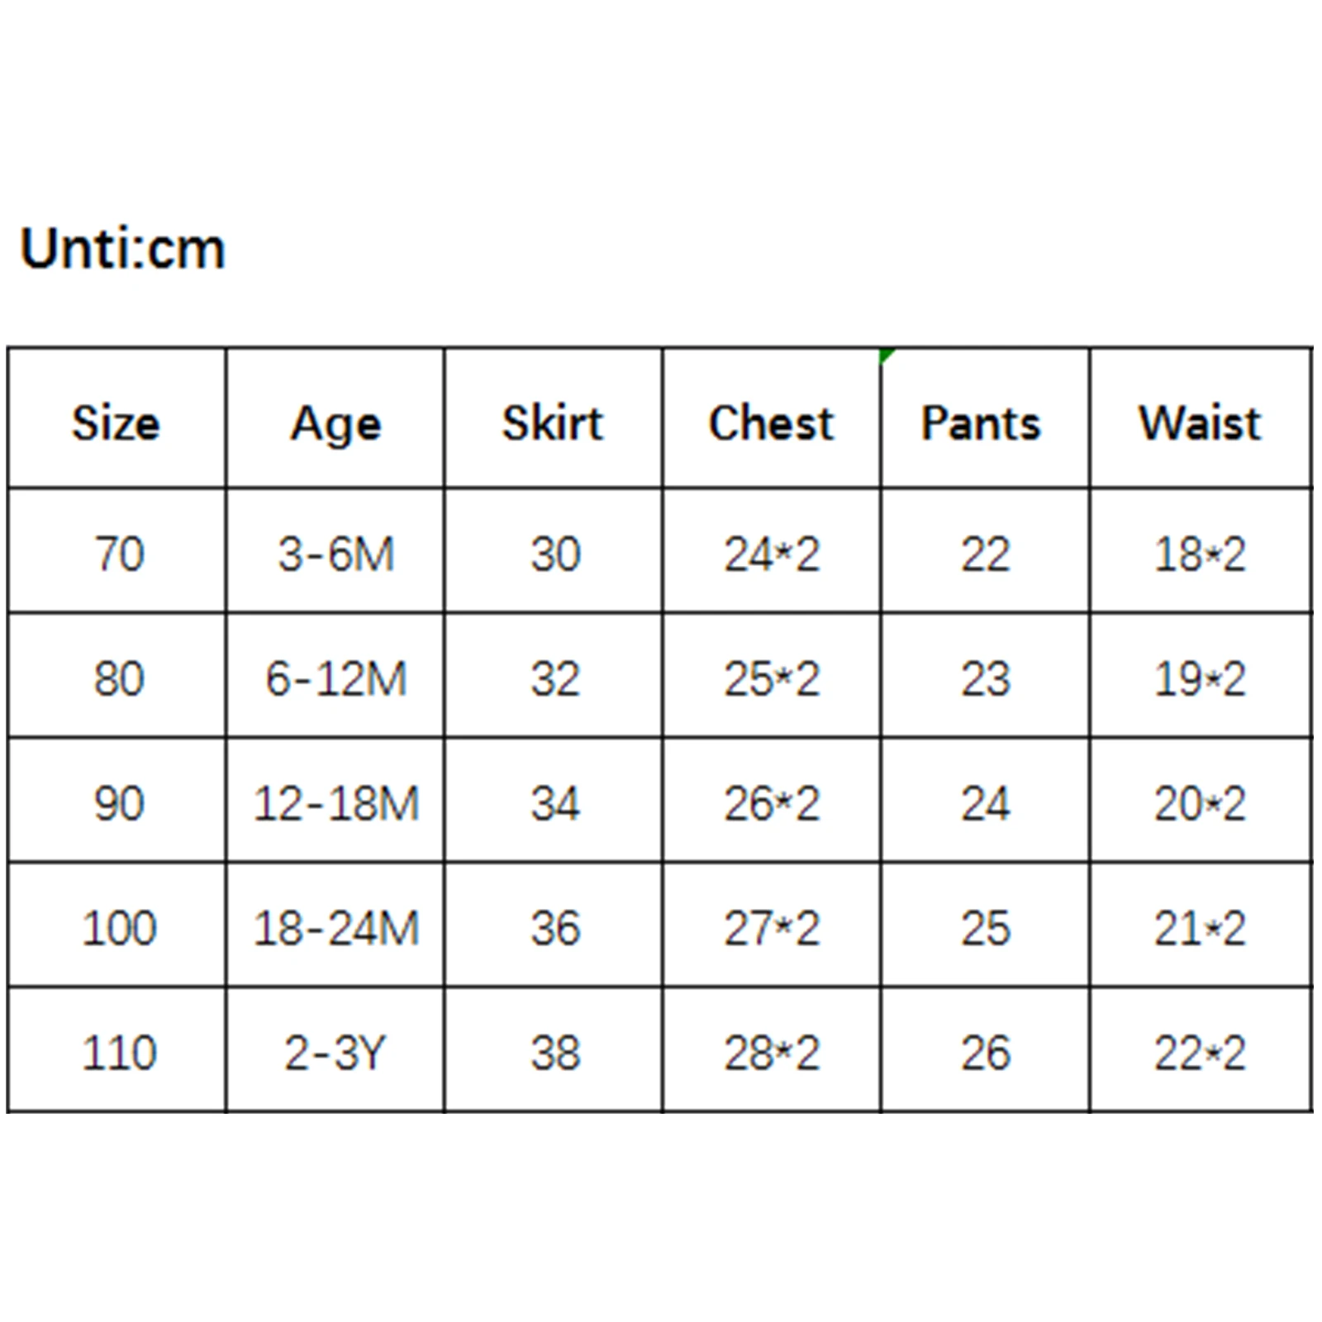Click the skirt length 38 cell
Viewport: 1322px width, 1322px height.
(555, 1053)
